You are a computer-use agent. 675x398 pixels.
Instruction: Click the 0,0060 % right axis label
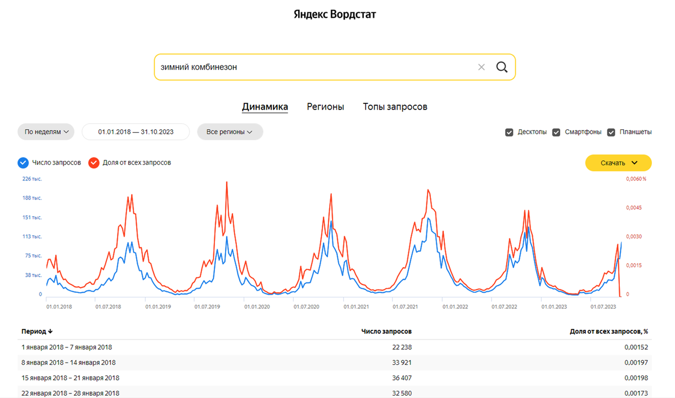coord(636,179)
